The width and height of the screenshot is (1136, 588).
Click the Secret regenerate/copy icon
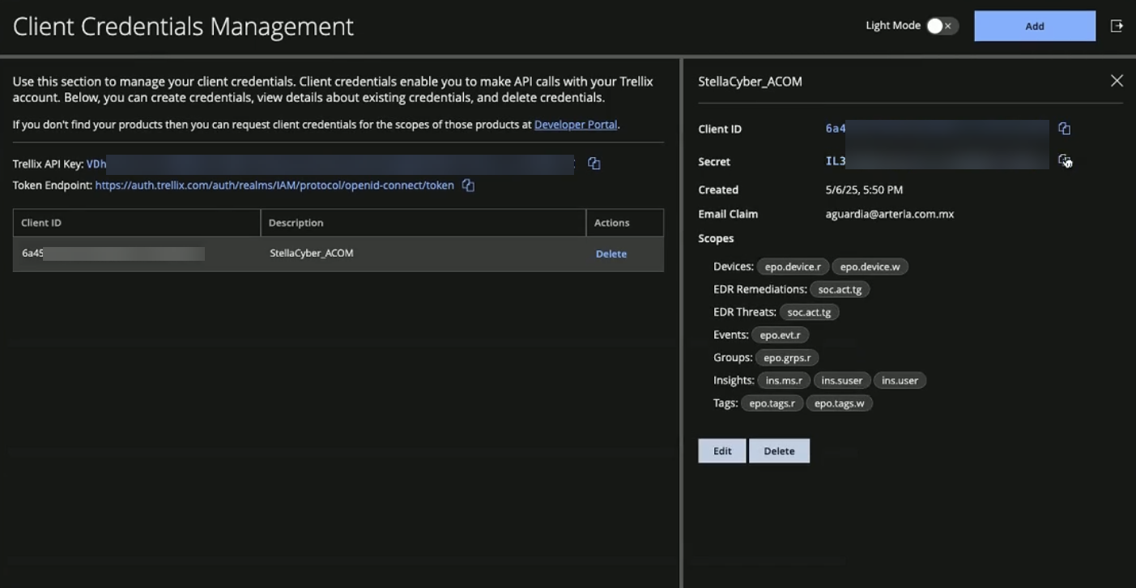click(1065, 160)
